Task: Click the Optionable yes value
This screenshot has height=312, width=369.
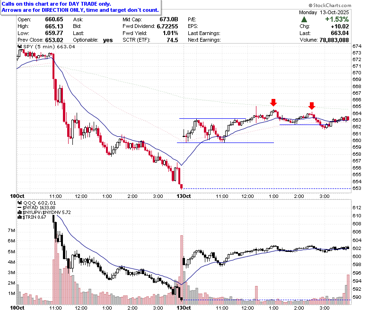Action: (108, 40)
